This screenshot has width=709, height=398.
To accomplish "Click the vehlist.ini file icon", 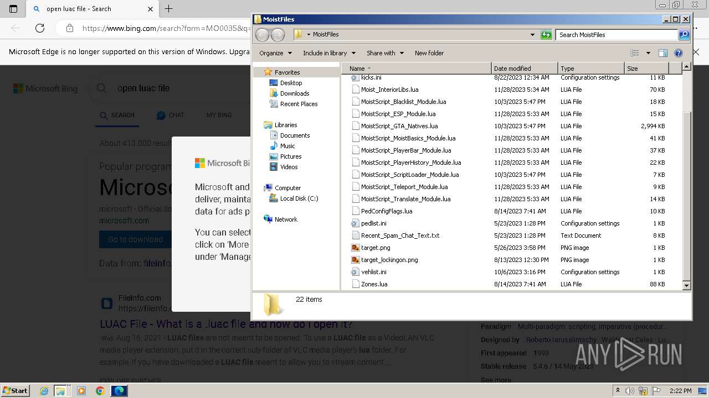I will pyautogui.click(x=356, y=272).
